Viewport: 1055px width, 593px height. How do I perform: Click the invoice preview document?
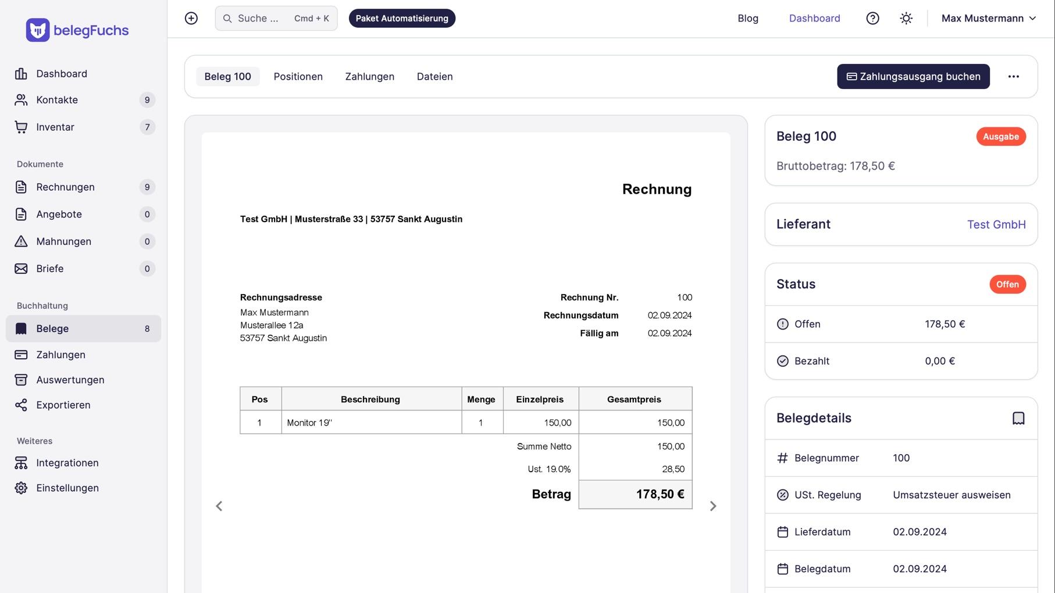(466, 363)
